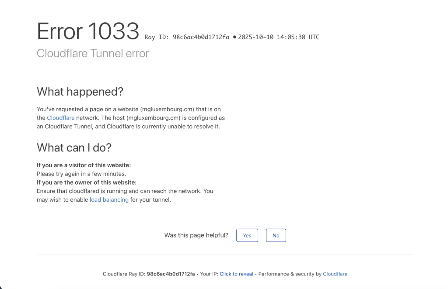Click the Ray ID text beside the error title
The height and width of the screenshot is (289, 448).
pos(187,37)
